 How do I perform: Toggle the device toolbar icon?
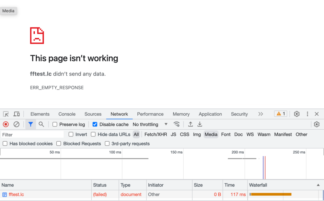coord(17,114)
